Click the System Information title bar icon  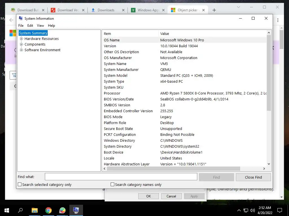tap(21, 18)
